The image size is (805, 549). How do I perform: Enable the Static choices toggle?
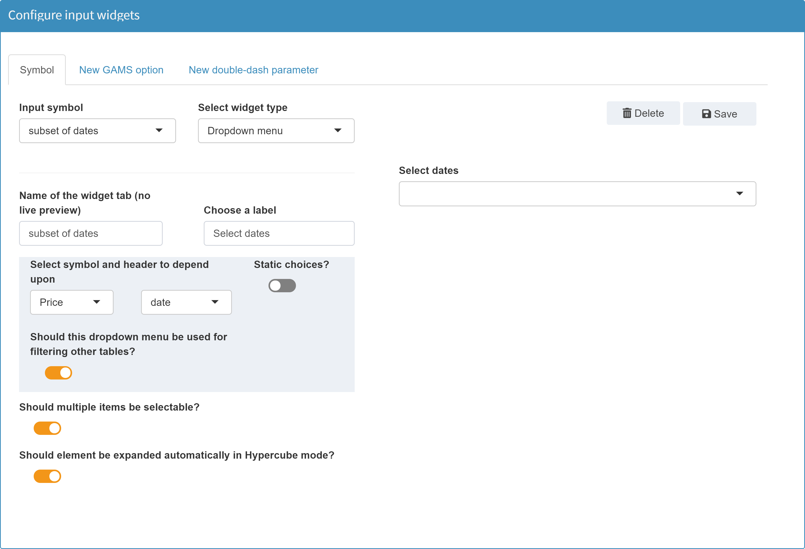coord(282,285)
